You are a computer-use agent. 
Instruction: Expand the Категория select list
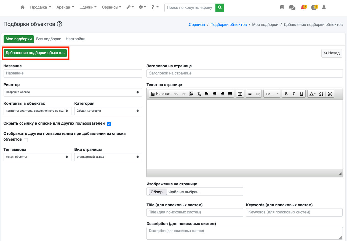click(108, 111)
